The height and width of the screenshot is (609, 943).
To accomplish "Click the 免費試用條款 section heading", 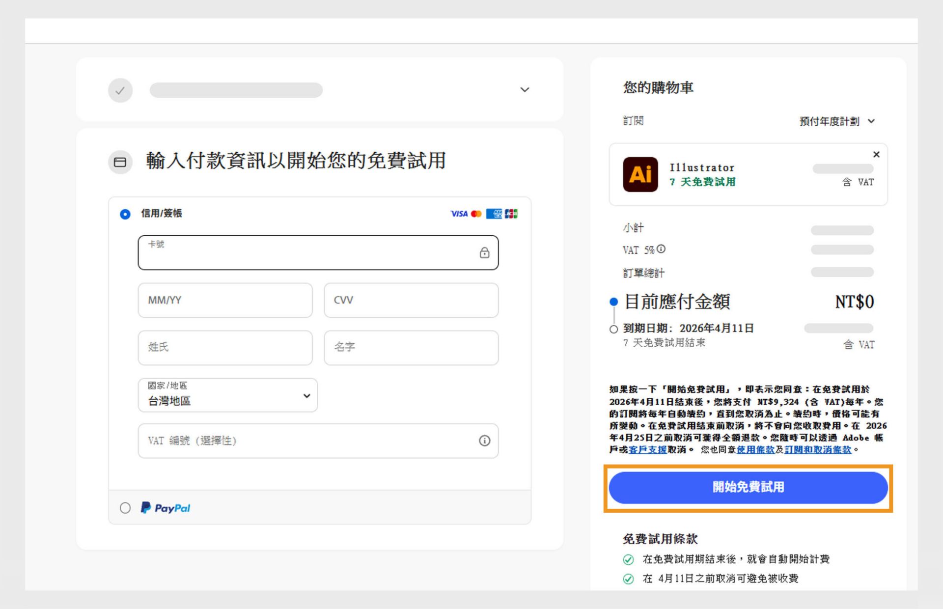I will 660,538.
